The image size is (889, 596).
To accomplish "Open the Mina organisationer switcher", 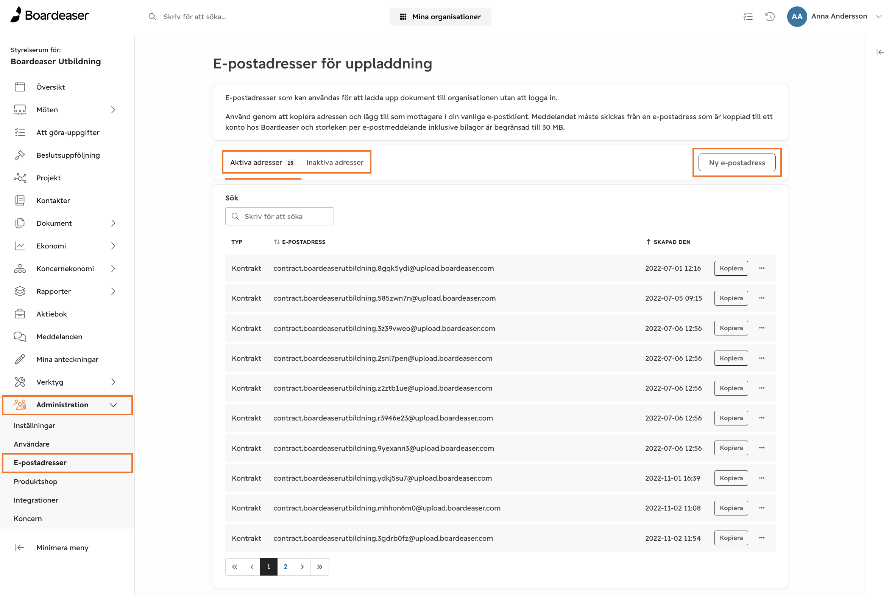I will 440,17.
